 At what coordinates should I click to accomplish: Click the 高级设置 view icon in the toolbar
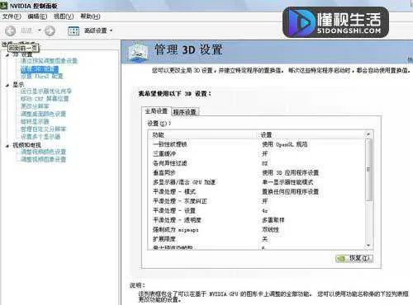[x=74, y=30]
